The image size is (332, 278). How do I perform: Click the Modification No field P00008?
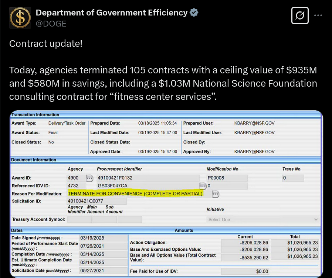(227, 178)
